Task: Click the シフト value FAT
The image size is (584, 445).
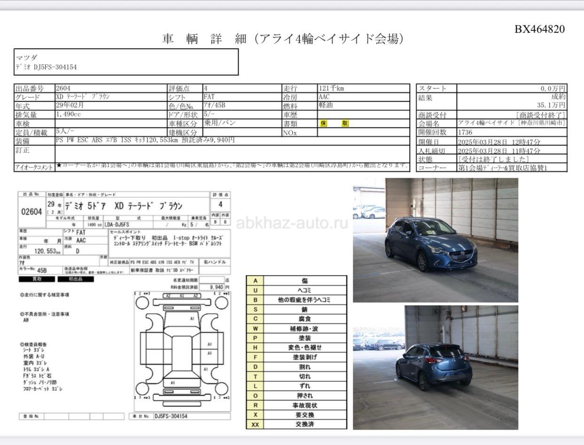Action: [x=209, y=97]
